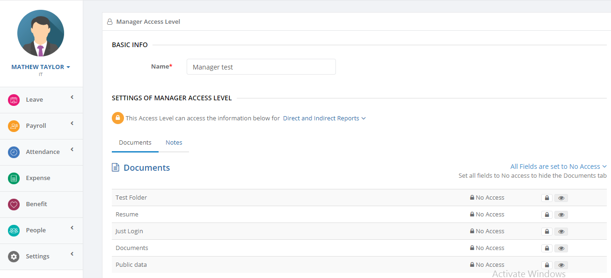Image resolution: width=611 pixels, height=278 pixels.
Task: Switch to the Notes tab
Action: point(174,143)
